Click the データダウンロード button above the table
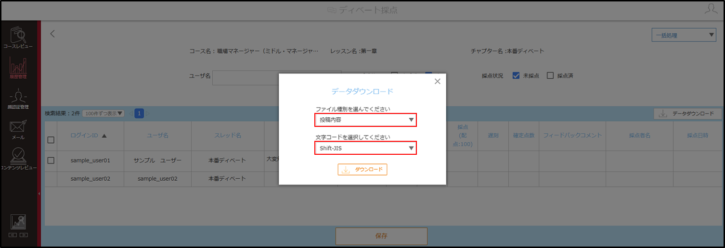This screenshot has width=725, height=248. point(687,113)
